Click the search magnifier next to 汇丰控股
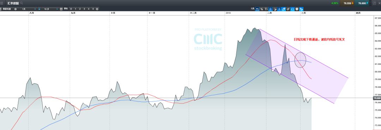This screenshot has width=381, height=130. point(22,3)
